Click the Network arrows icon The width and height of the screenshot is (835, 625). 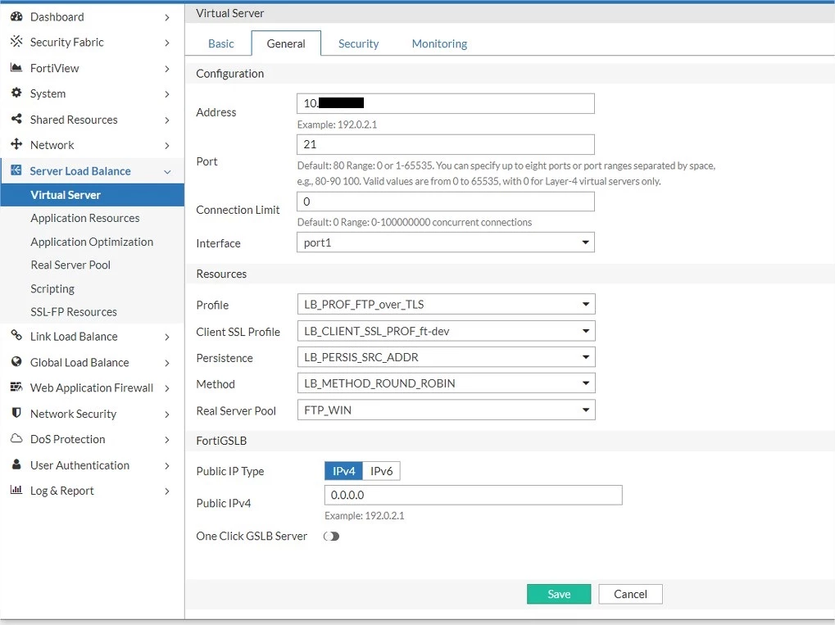[x=16, y=144]
